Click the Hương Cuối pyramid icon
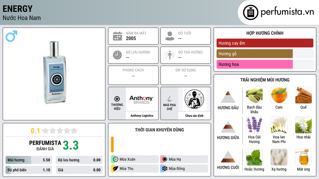The height and width of the screenshot is (179, 319). pyautogui.click(x=228, y=157)
